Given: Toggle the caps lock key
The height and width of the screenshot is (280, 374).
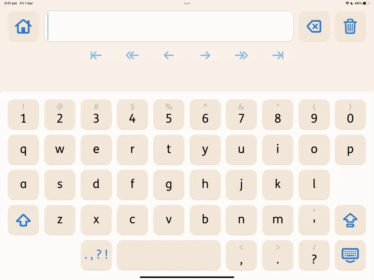Looking at the screenshot, I should tap(350, 220).
